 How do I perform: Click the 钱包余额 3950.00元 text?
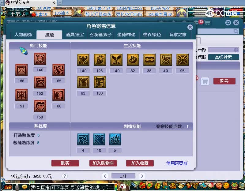coord(32,176)
